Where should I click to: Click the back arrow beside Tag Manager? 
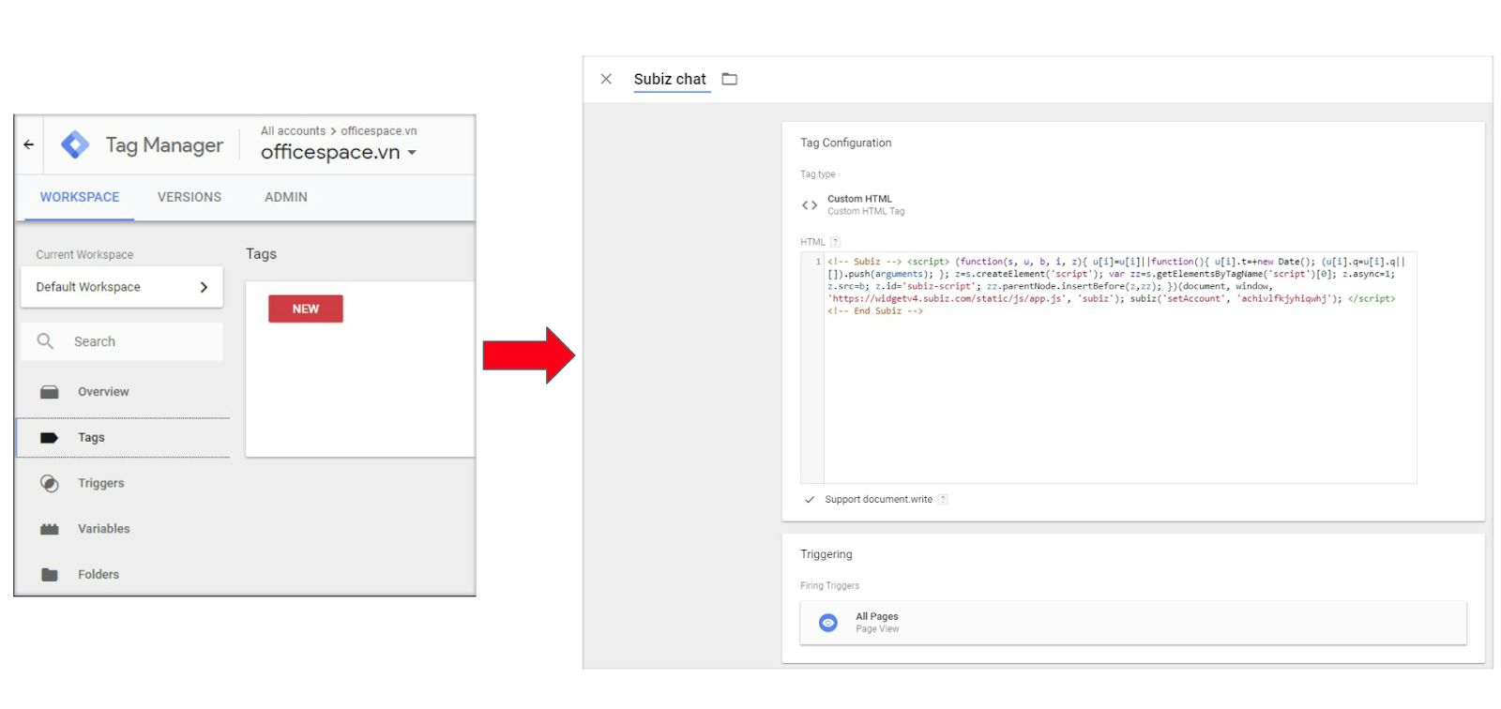point(29,144)
